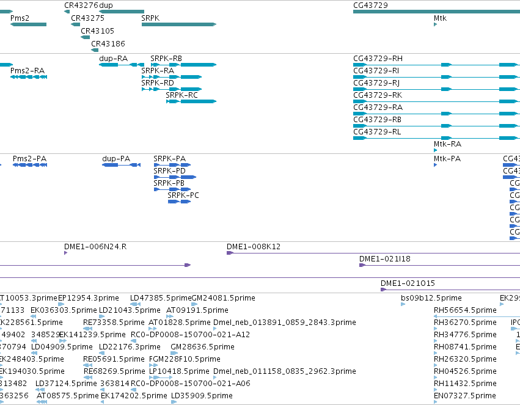Open the DME1-021I18 clone label
The height and width of the screenshot is (405, 520).
(385, 259)
